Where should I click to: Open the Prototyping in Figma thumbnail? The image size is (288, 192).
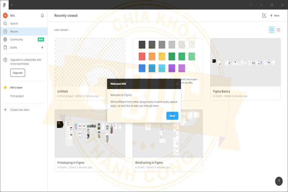point(90,134)
